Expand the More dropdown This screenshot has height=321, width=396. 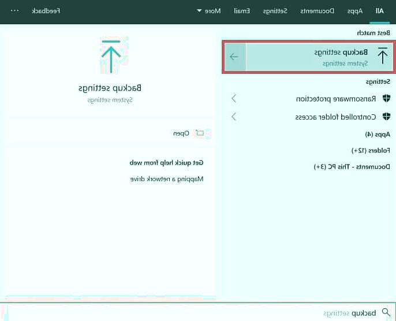pyautogui.click(x=209, y=11)
